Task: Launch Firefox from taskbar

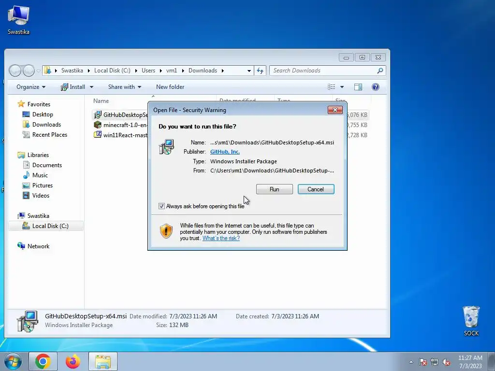Action: [x=73, y=361]
